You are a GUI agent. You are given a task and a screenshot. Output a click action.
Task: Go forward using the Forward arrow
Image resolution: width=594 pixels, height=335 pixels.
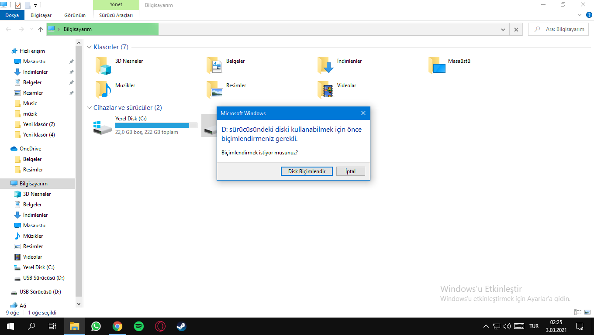[21, 29]
